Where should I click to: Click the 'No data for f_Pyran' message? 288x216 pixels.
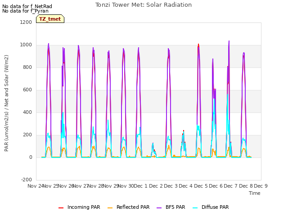click(25, 11)
